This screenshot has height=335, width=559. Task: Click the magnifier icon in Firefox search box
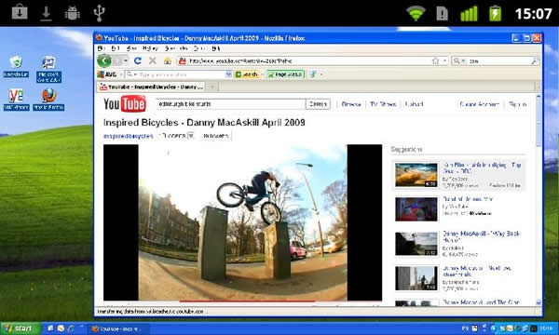(x=535, y=61)
